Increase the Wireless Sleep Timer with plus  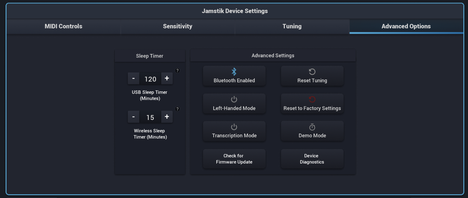[167, 117]
